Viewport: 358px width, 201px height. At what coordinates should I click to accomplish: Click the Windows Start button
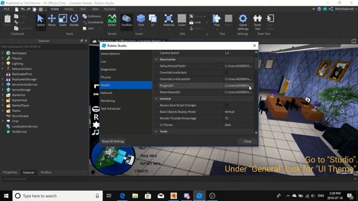click(x=6, y=196)
